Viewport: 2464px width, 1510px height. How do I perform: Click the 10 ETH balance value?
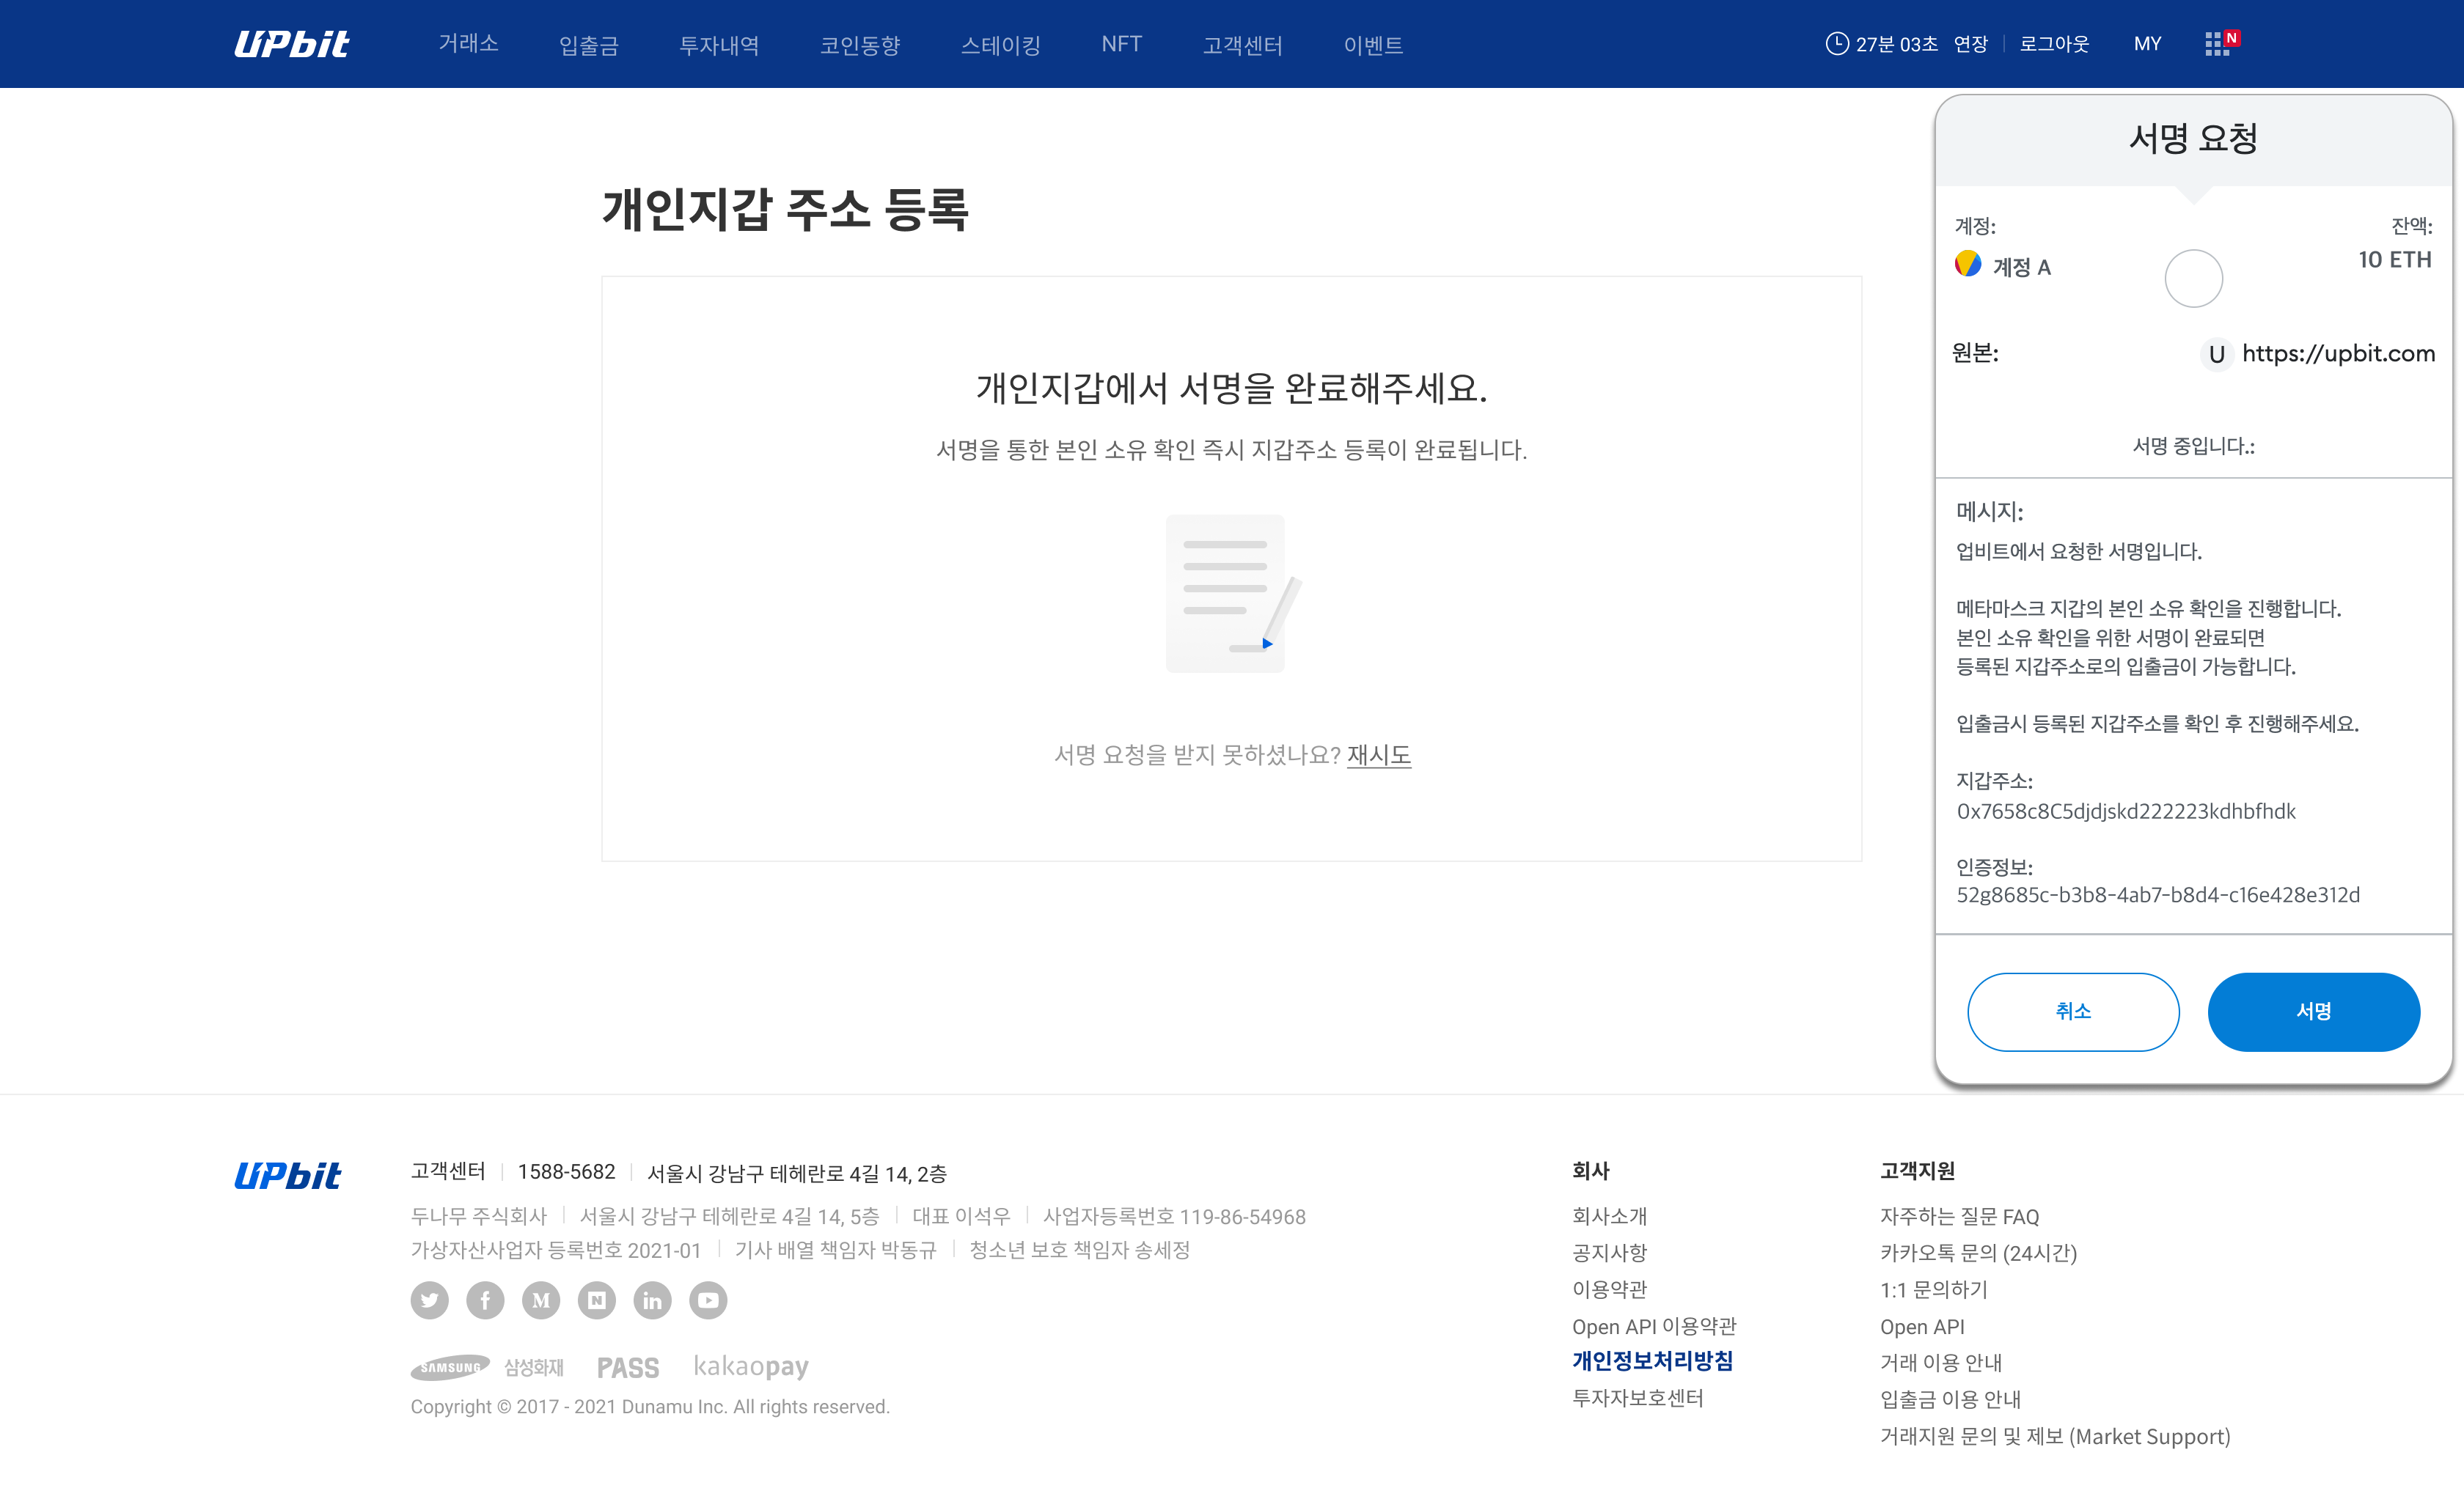point(2394,259)
